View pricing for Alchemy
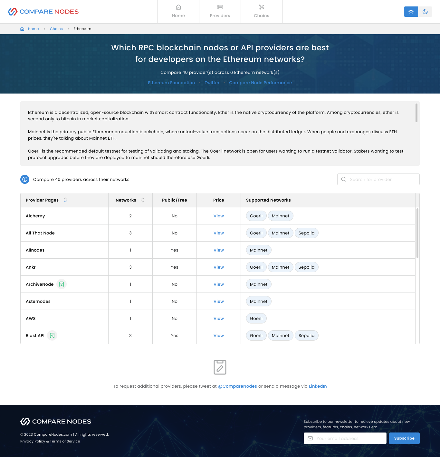Image resolution: width=440 pixels, height=457 pixels. (x=219, y=216)
